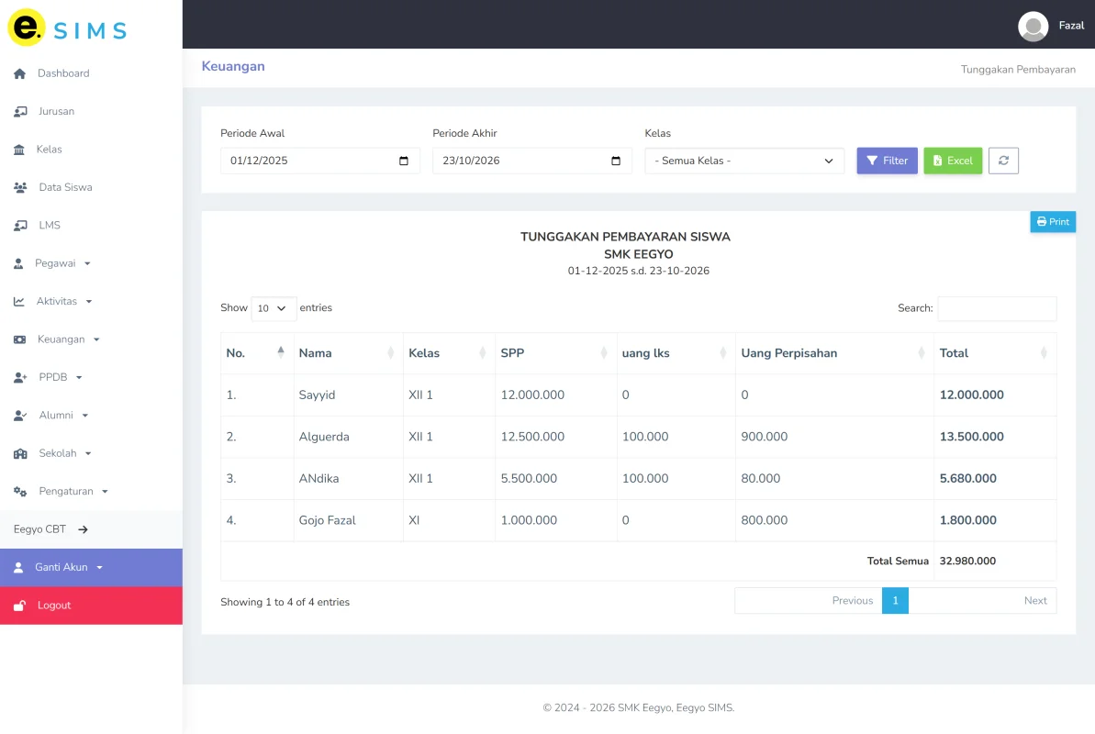Export the table with Excel button
This screenshot has height=734, width=1095.
pos(953,161)
